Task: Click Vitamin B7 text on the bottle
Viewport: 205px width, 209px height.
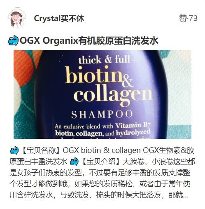Action: click(133, 125)
